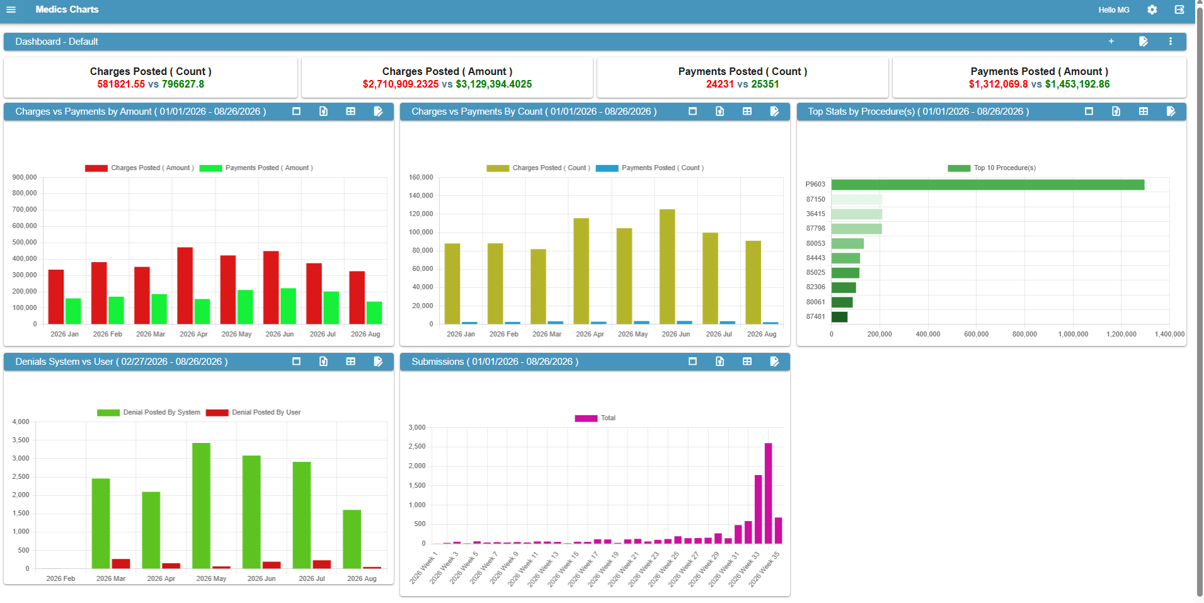The width and height of the screenshot is (1204, 603).
Task: Export the Charges vs Payments By Count chart
Action: (720, 112)
